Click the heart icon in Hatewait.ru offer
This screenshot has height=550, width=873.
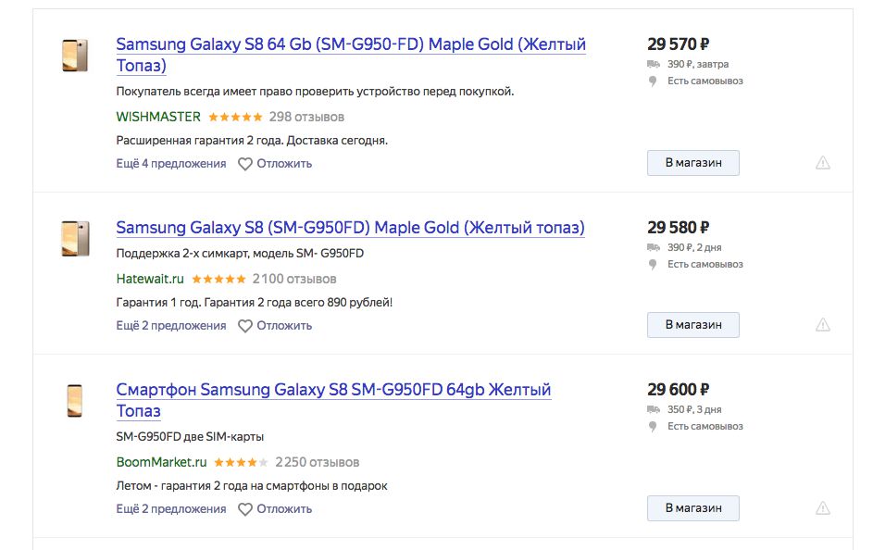pyautogui.click(x=245, y=326)
